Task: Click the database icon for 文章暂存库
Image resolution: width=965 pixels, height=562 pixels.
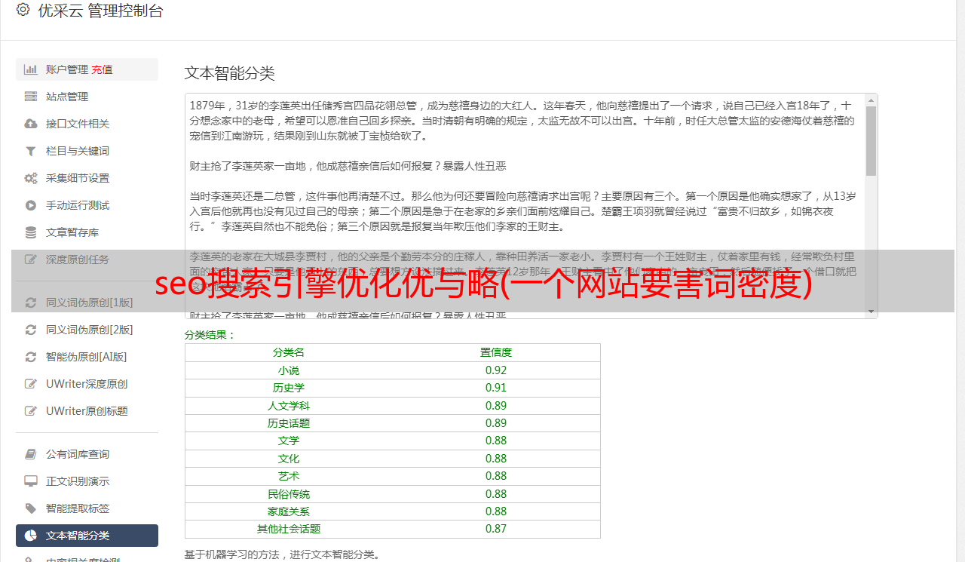Action: coord(31,232)
